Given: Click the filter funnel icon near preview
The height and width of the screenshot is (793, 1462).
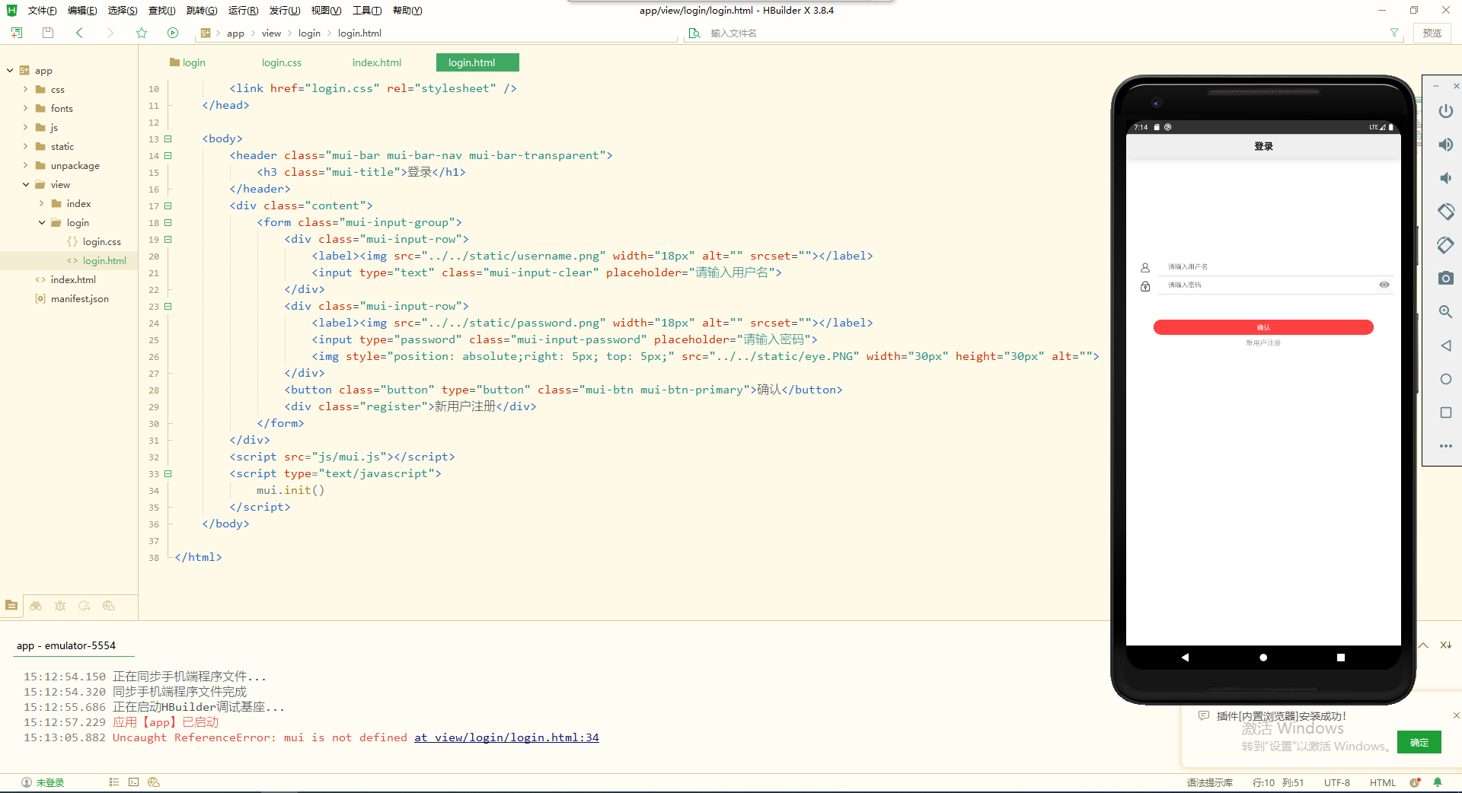Looking at the screenshot, I should coord(1394,33).
